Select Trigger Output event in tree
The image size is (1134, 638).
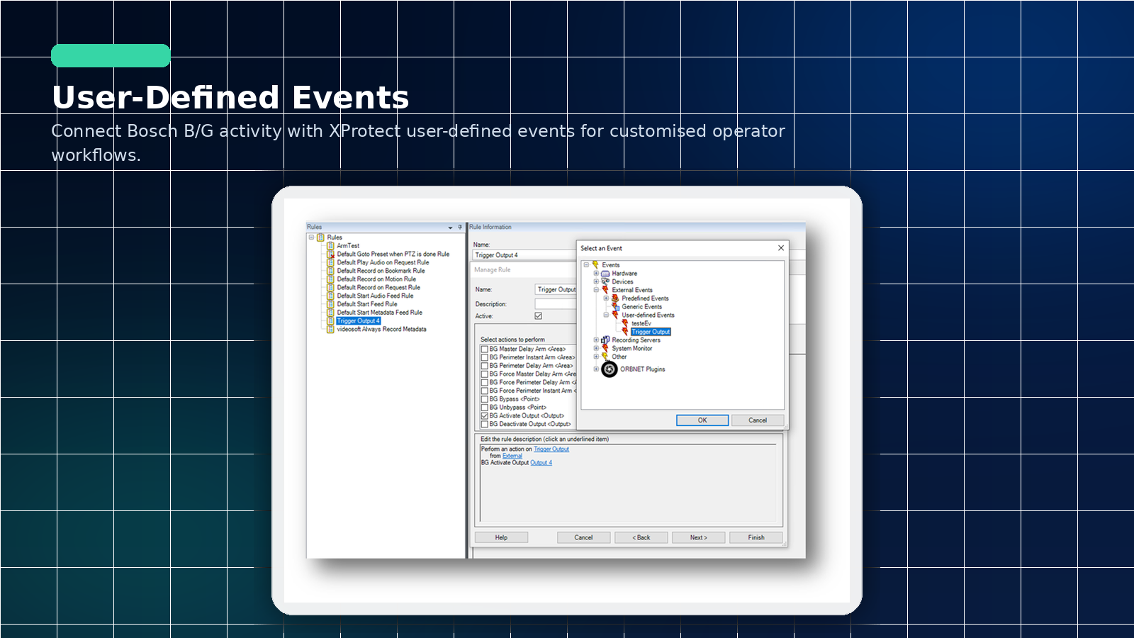point(651,332)
